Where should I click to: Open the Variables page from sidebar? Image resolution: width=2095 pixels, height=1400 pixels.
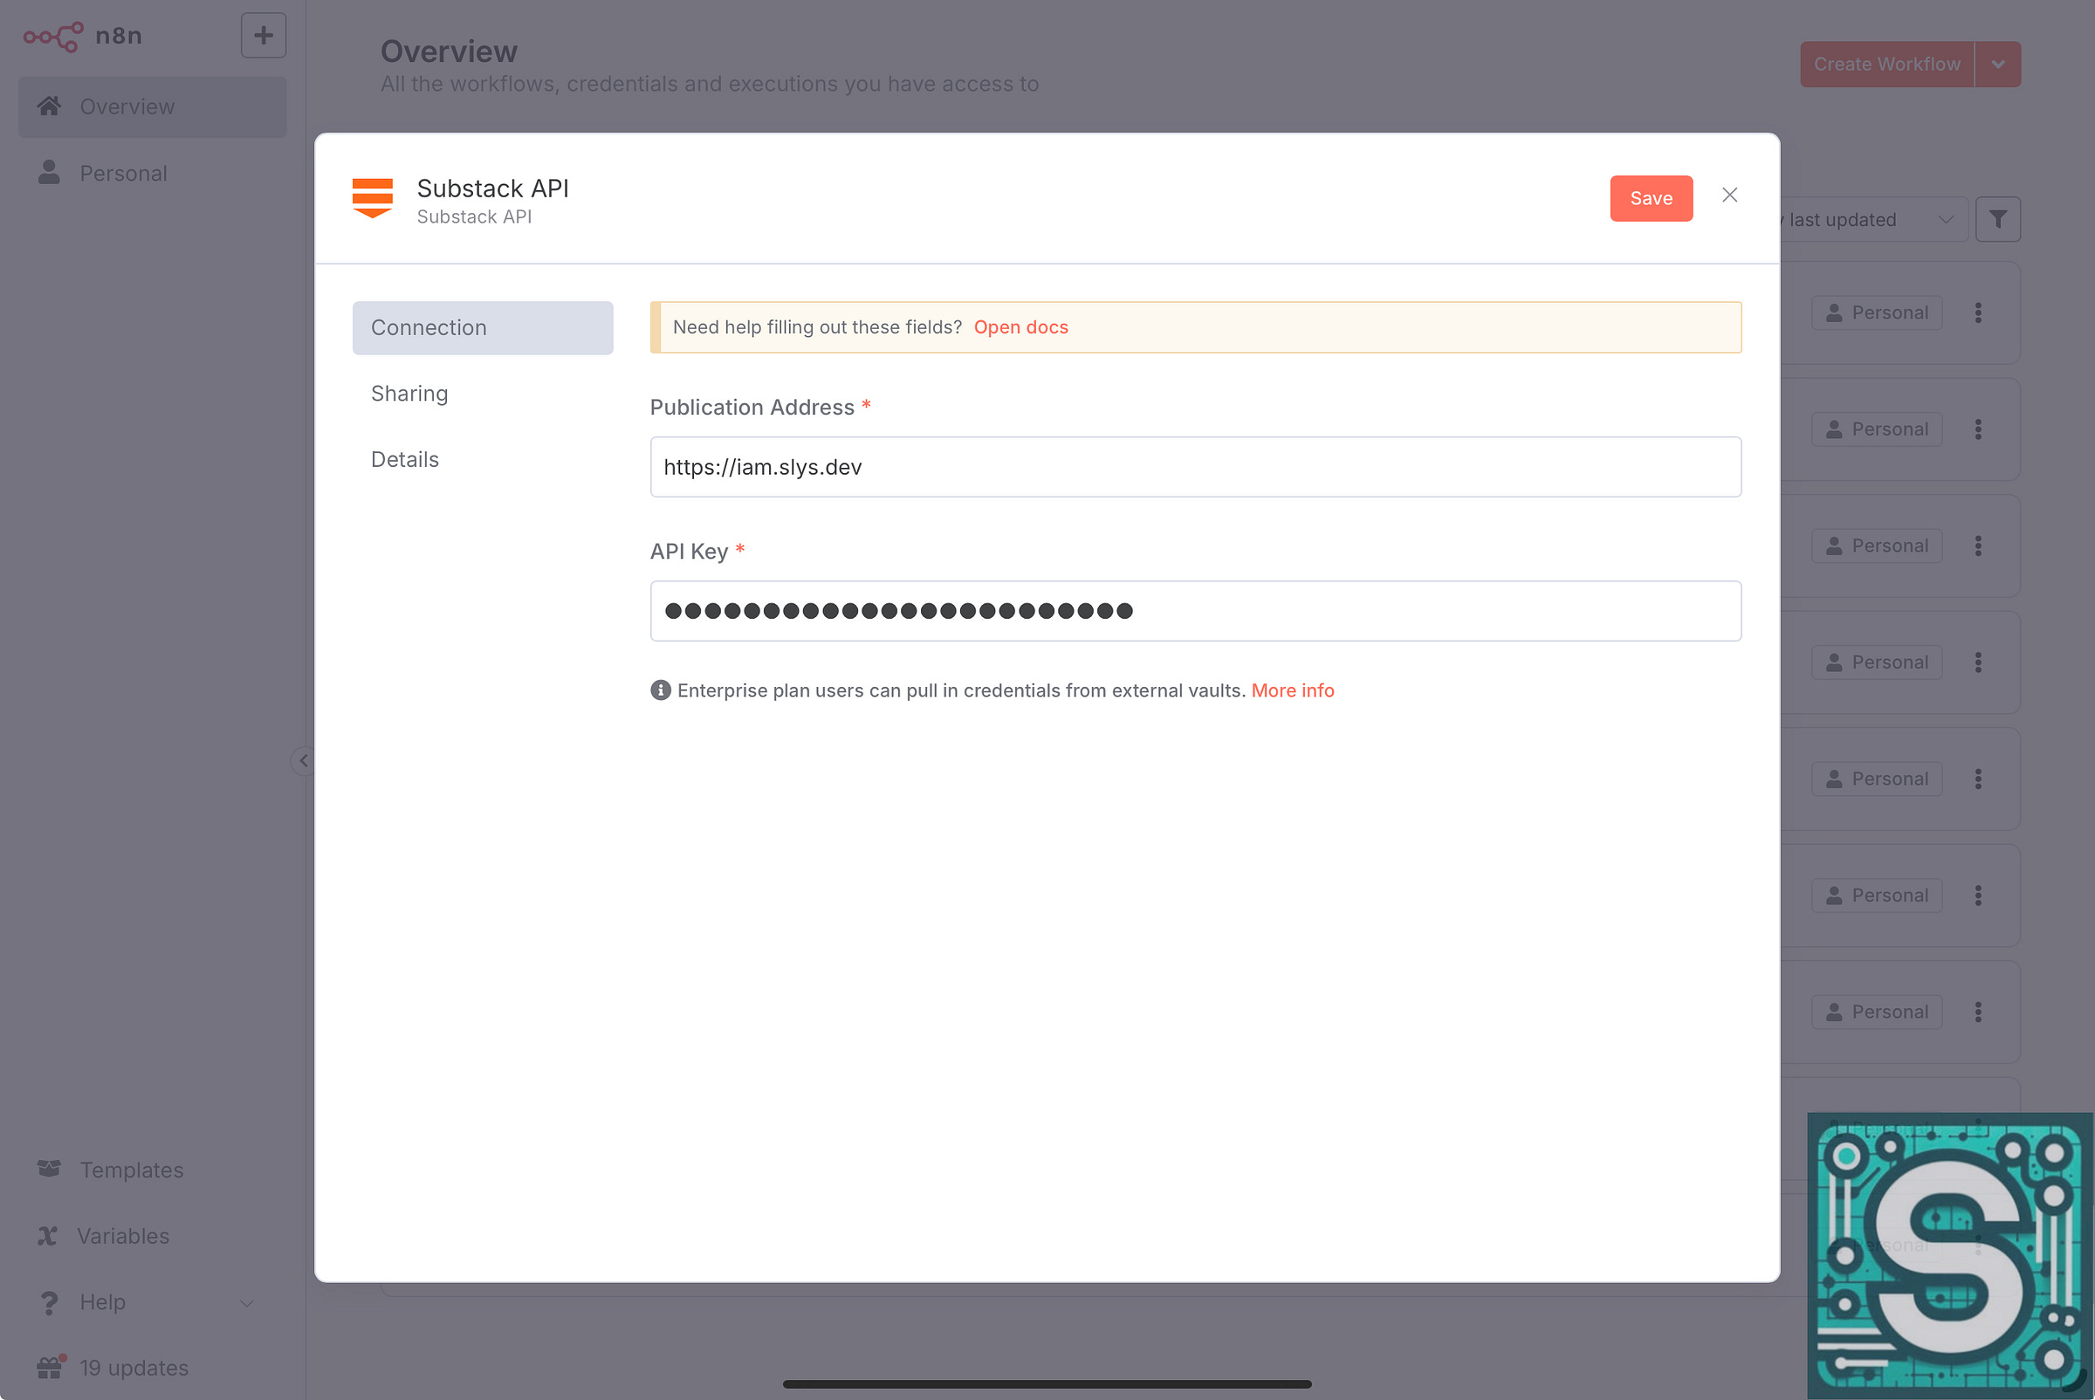tap(122, 1236)
